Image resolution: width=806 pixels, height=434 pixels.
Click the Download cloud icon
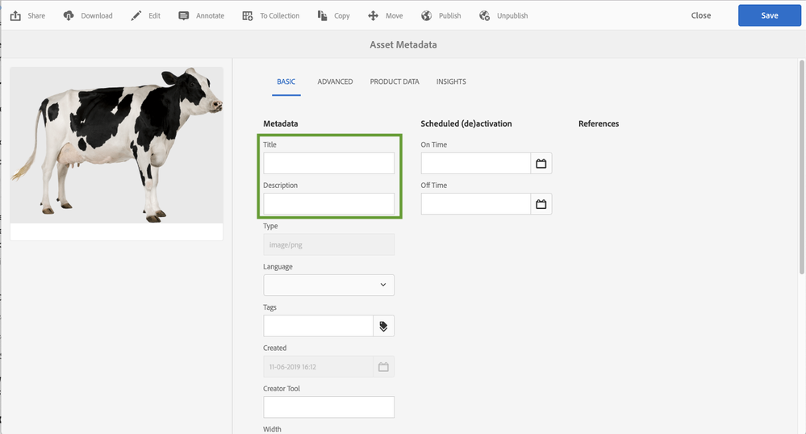69,15
